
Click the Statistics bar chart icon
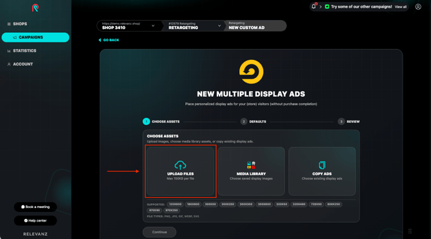9,51
